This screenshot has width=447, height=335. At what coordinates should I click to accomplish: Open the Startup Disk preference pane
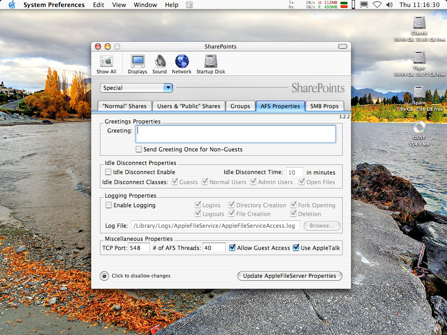[211, 65]
